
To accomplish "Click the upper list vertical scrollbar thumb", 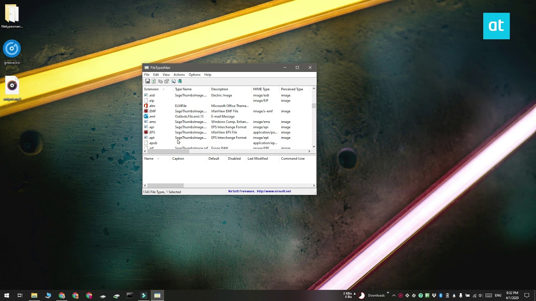I will point(314,106).
